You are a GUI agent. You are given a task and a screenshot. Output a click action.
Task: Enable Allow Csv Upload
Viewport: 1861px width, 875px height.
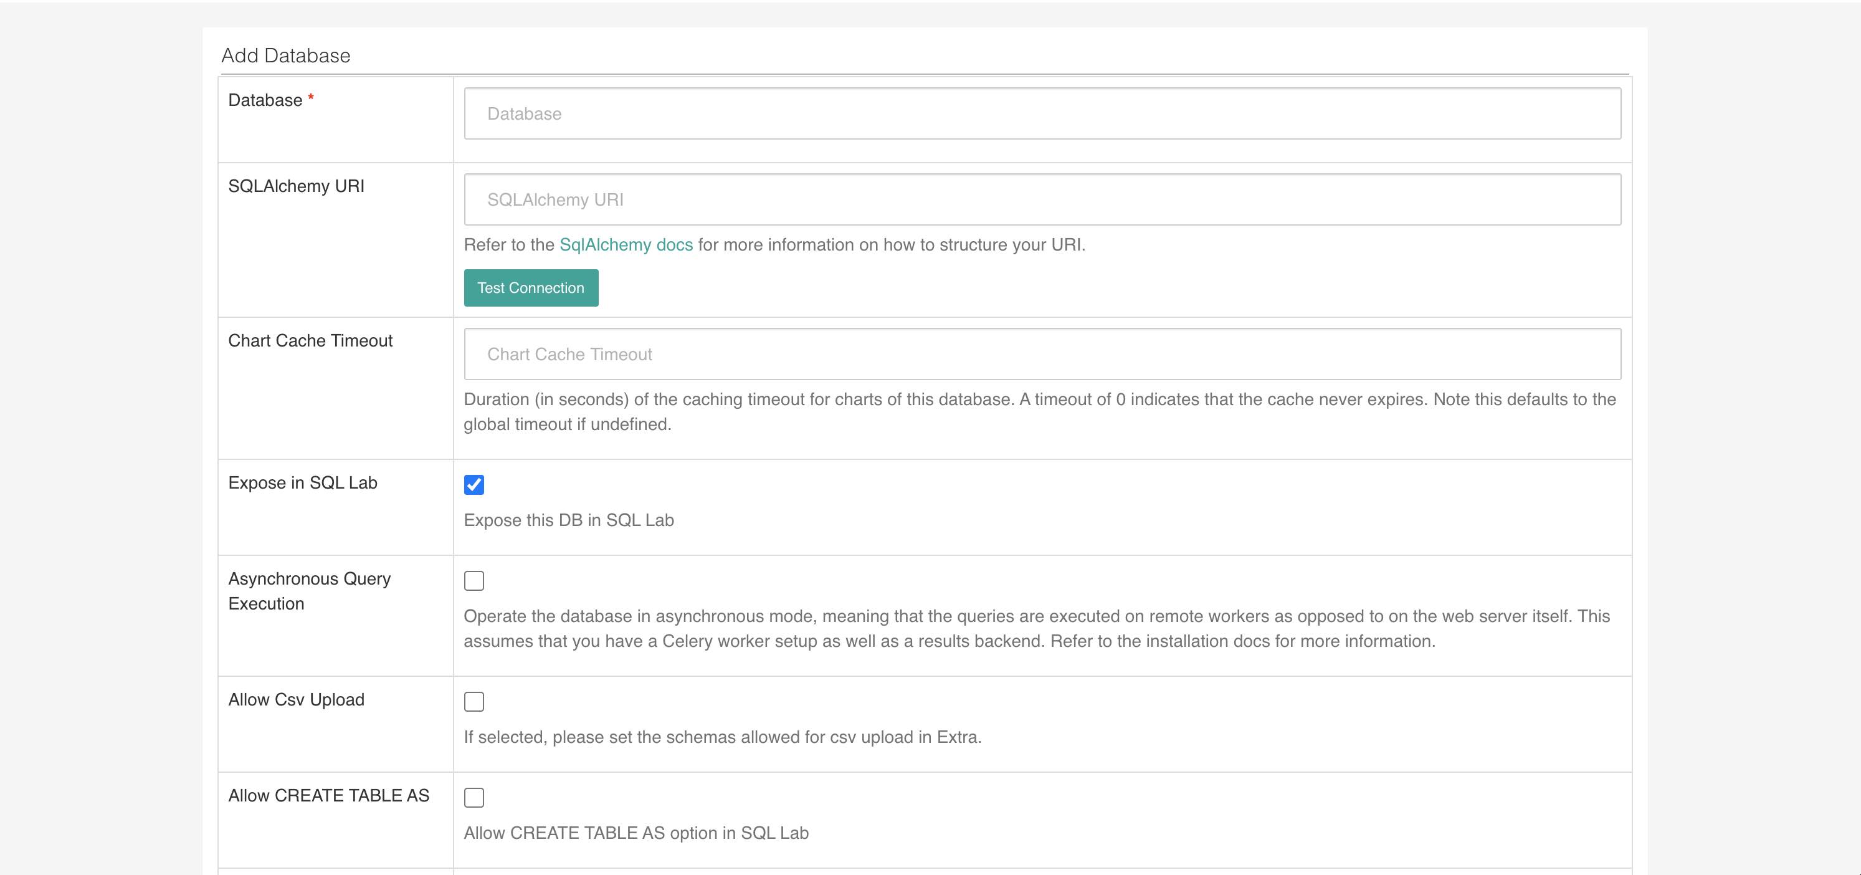(474, 701)
